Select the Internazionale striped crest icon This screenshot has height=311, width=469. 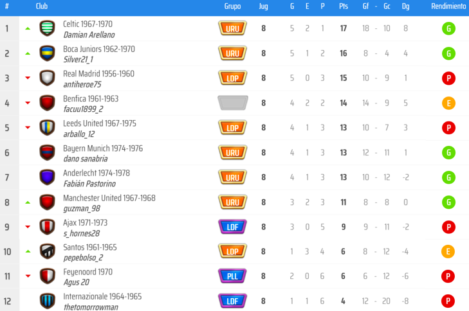tap(47, 301)
